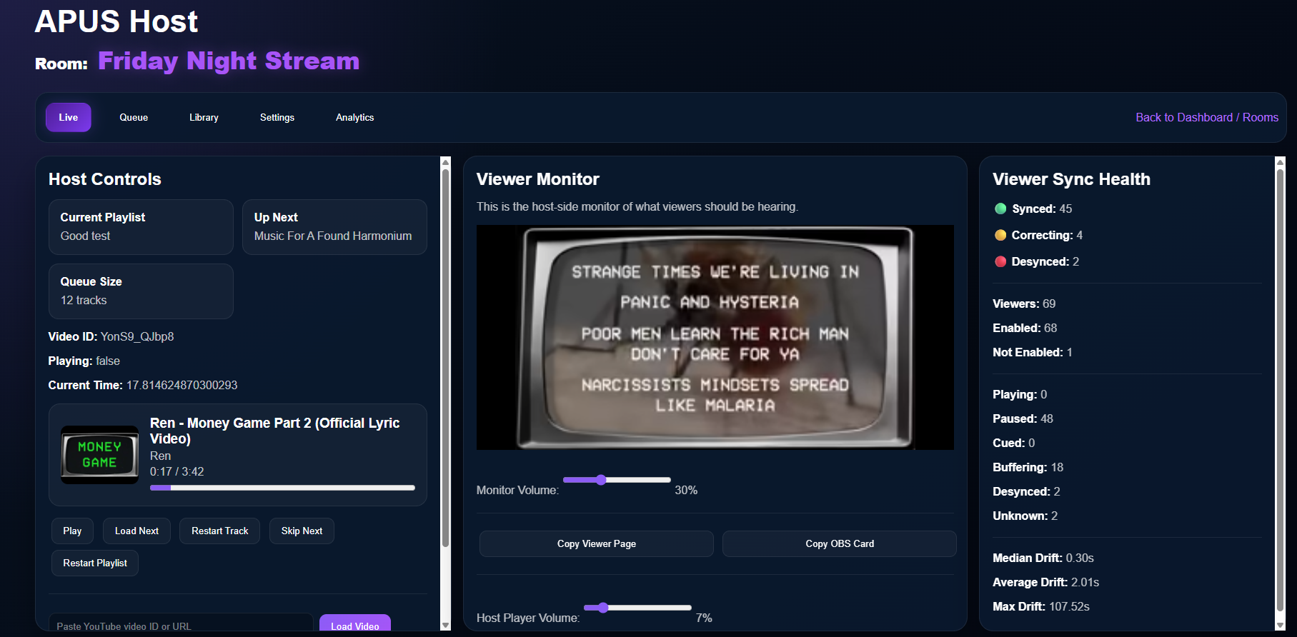Click the Viewer Monitor heading
1297x637 pixels.
538,179
